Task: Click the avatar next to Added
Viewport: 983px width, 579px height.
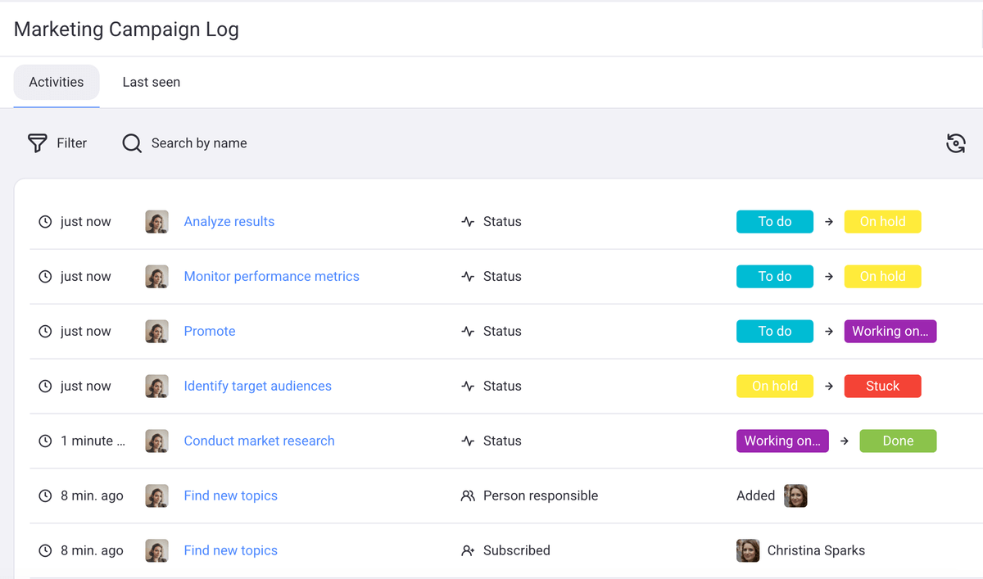Action: click(x=795, y=496)
